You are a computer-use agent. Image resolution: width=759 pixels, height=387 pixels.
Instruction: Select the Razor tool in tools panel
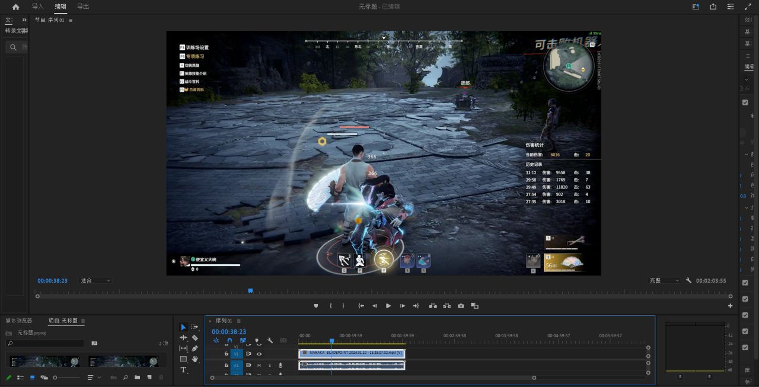pos(194,338)
